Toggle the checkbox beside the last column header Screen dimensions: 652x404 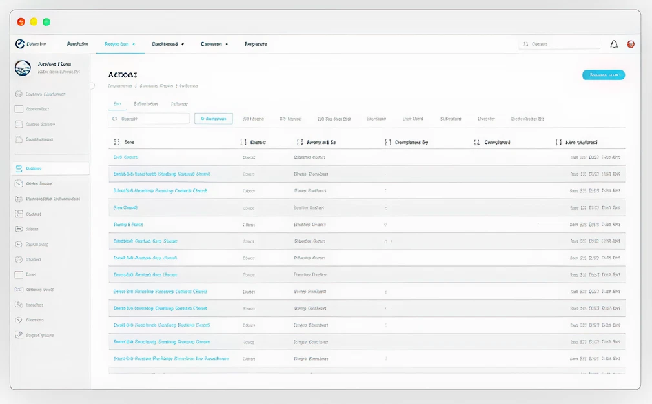(558, 142)
